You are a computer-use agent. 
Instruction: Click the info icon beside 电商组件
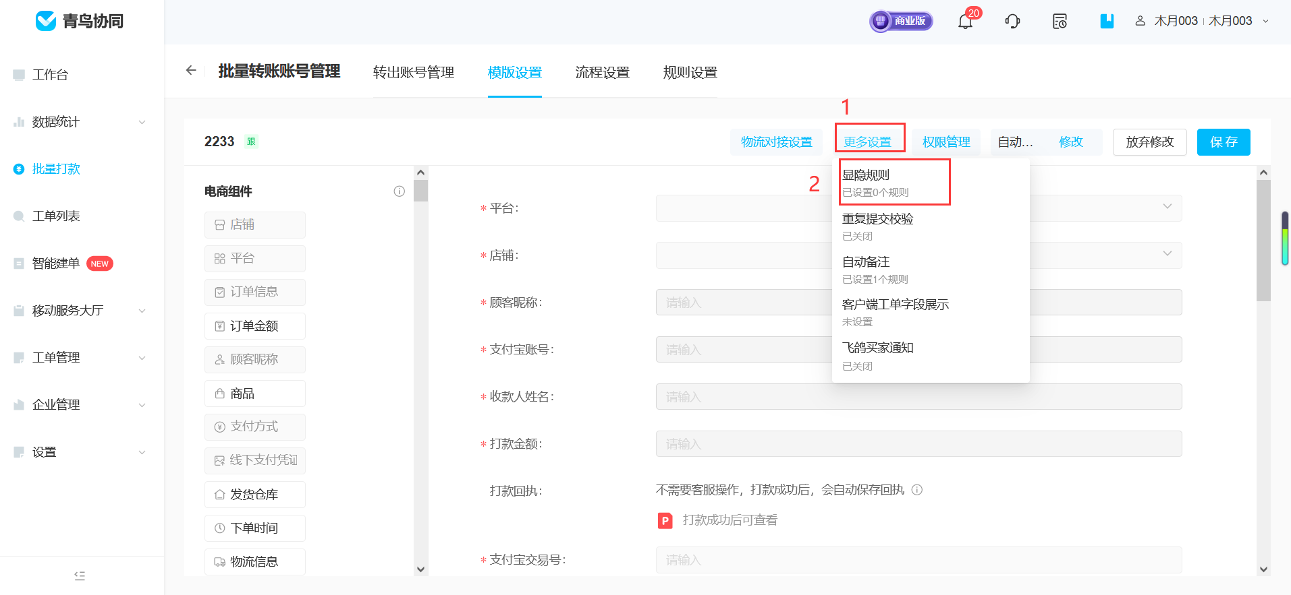click(400, 191)
